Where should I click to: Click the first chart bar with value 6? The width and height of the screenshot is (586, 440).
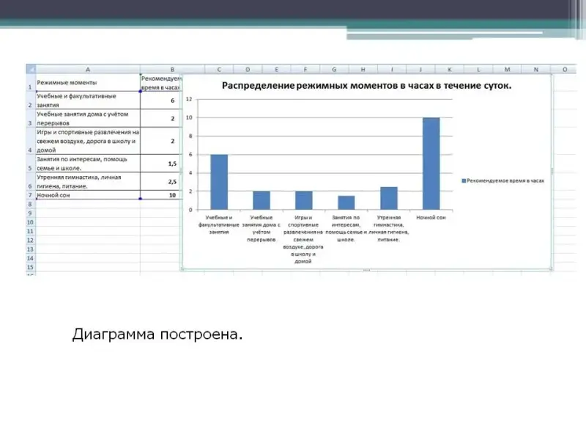219,182
